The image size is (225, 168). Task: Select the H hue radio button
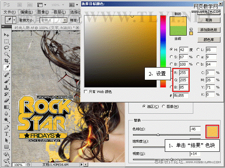point(171,49)
